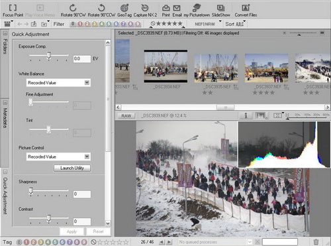Click the Exposure Comp. slider handle
This screenshot has height=246, width=331.
pyautogui.click(x=49, y=56)
